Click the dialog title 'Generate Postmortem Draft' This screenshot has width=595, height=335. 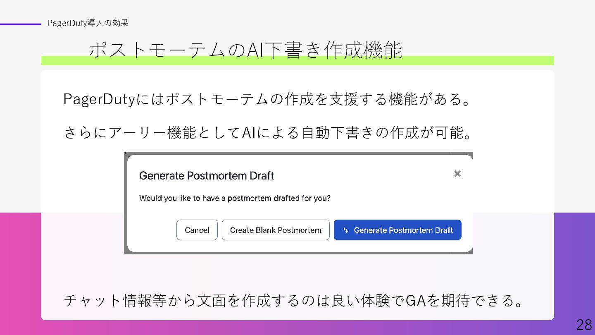(x=207, y=176)
